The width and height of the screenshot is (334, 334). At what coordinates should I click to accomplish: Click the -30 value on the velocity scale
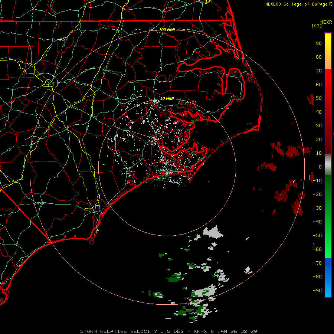click(317, 208)
